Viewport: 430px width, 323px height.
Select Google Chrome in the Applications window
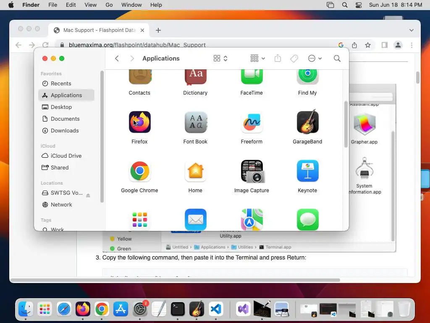[x=139, y=171]
